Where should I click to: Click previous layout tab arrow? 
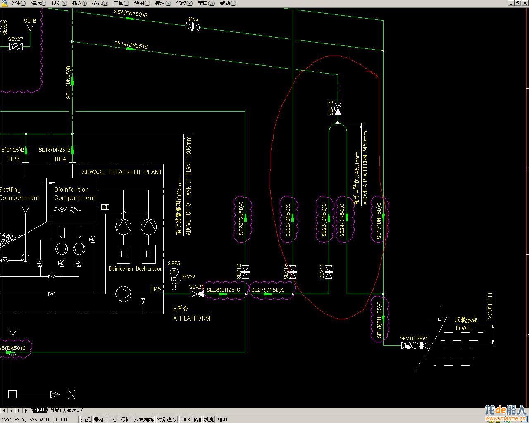pyautogui.click(x=11, y=410)
